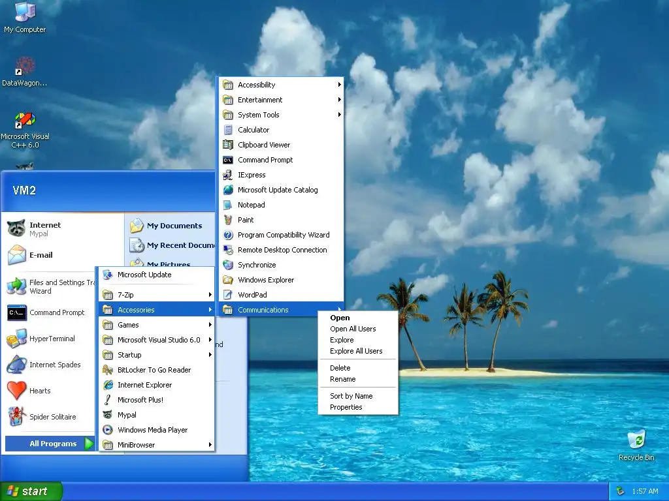The image size is (669, 501).
Task: Open Microsoft Plus! icon
Action: (108, 400)
